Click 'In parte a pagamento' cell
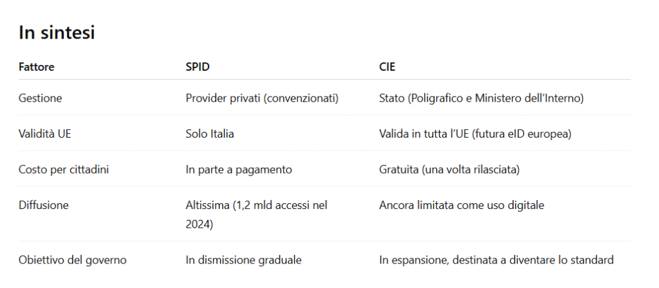Screen dimensions: 659x288 (239, 170)
